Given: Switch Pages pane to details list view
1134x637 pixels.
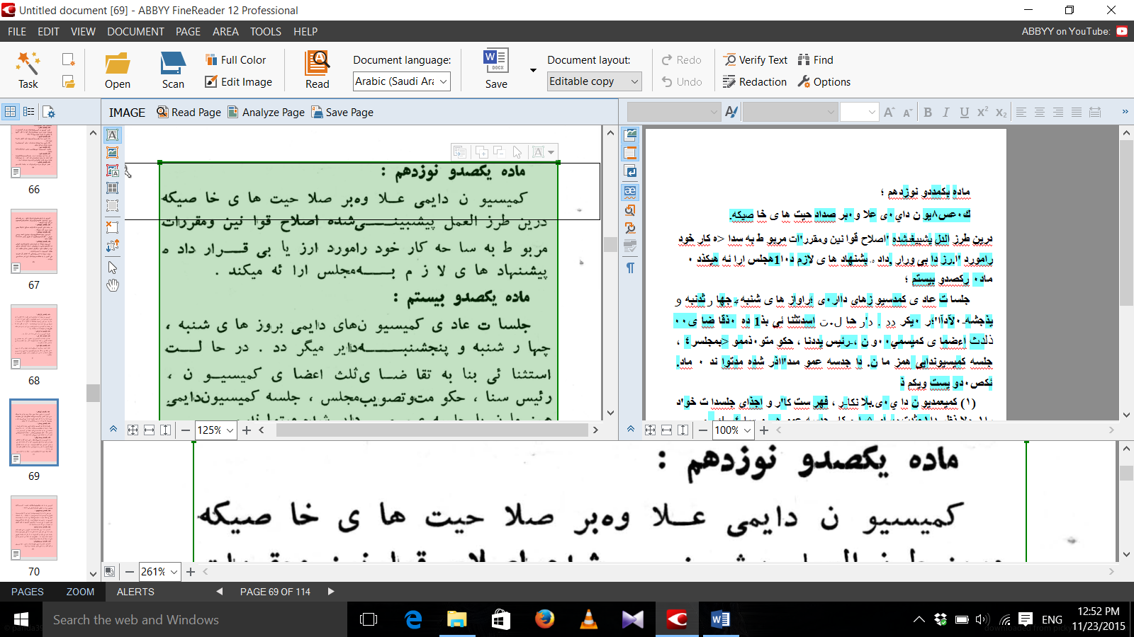Looking at the screenshot, I should (28, 112).
